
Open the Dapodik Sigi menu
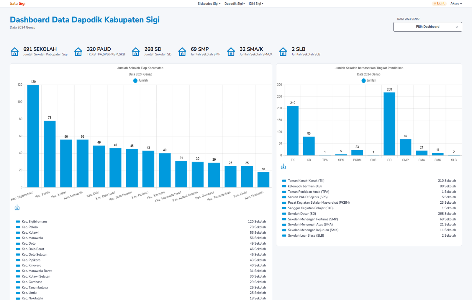click(x=235, y=4)
